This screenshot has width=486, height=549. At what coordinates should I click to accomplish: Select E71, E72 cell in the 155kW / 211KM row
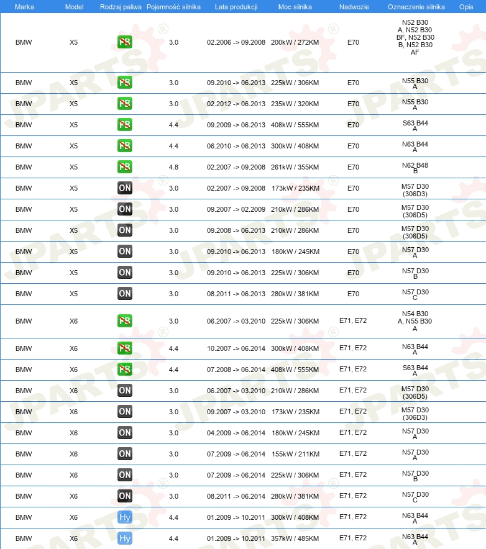click(353, 453)
